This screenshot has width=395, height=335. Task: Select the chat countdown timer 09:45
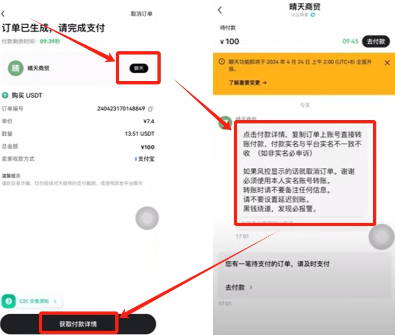pos(350,41)
